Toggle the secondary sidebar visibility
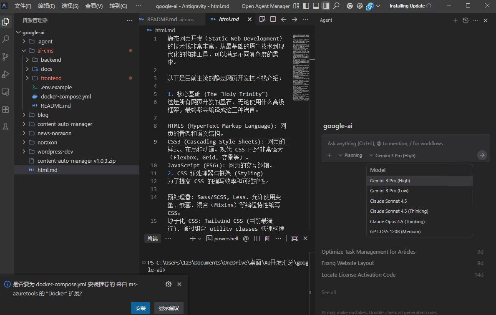This screenshot has height=315, width=496. [326, 6]
